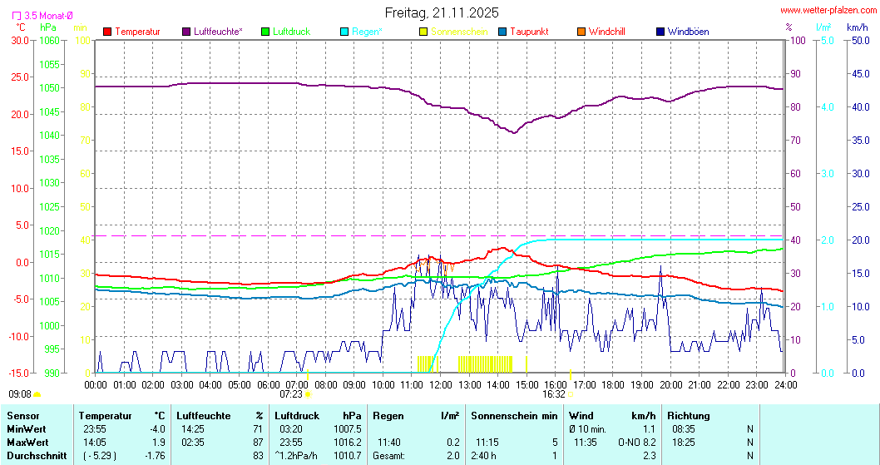Click the Regen Gesamt value 2.0
This screenshot has width=880, height=465.
tap(452, 455)
